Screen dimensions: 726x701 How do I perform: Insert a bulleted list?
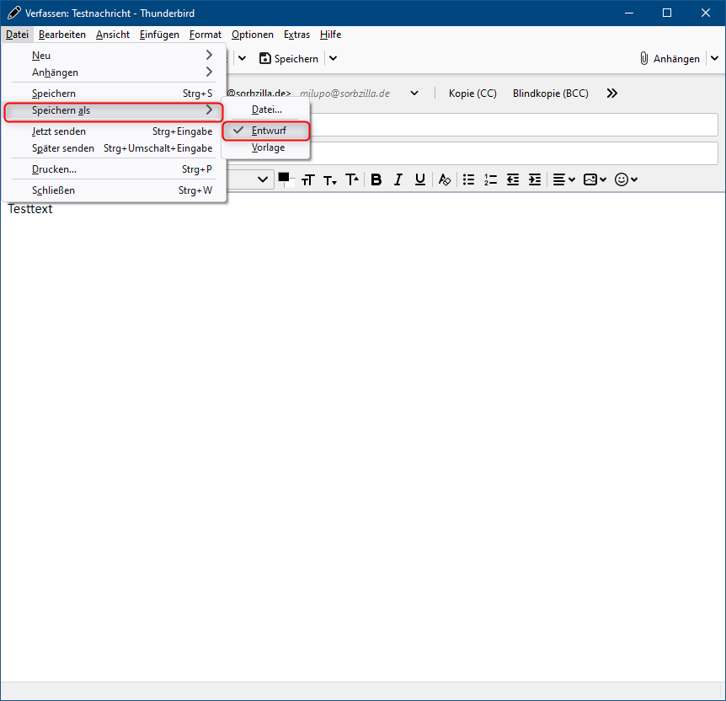tap(469, 179)
